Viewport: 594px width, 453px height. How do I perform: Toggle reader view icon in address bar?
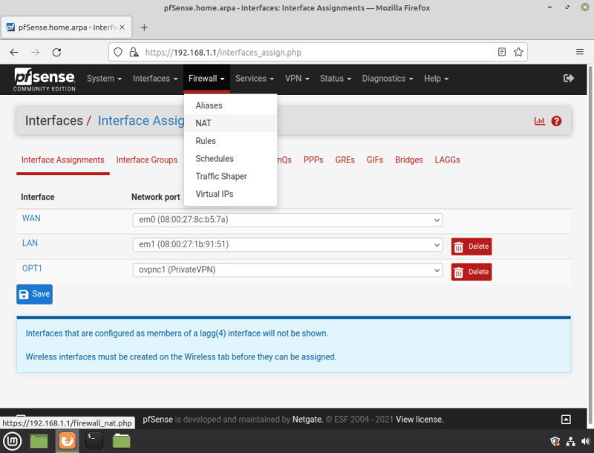502,53
